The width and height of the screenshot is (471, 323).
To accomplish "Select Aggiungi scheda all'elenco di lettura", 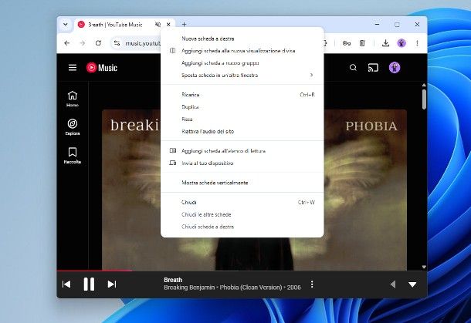I will tap(242, 151).
